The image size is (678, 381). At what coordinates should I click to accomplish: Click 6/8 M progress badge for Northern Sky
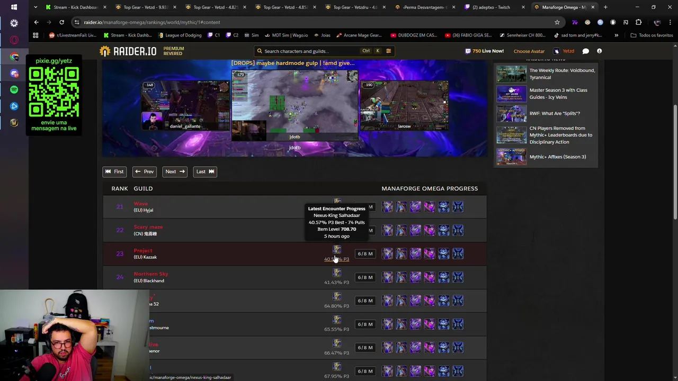(365, 277)
